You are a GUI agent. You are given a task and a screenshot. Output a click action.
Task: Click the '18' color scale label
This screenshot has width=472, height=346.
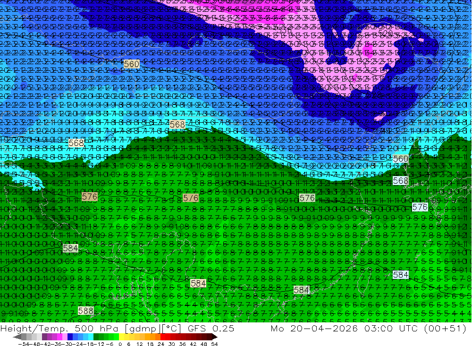tap(150, 344)
